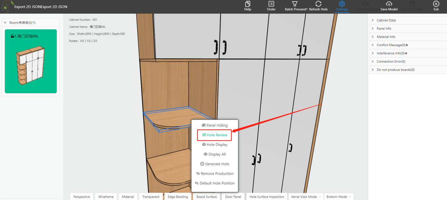The width and height of the screenshot is (447, 200).
Task: Choose Remove Production menu entry
Action: tap(215, 173)
